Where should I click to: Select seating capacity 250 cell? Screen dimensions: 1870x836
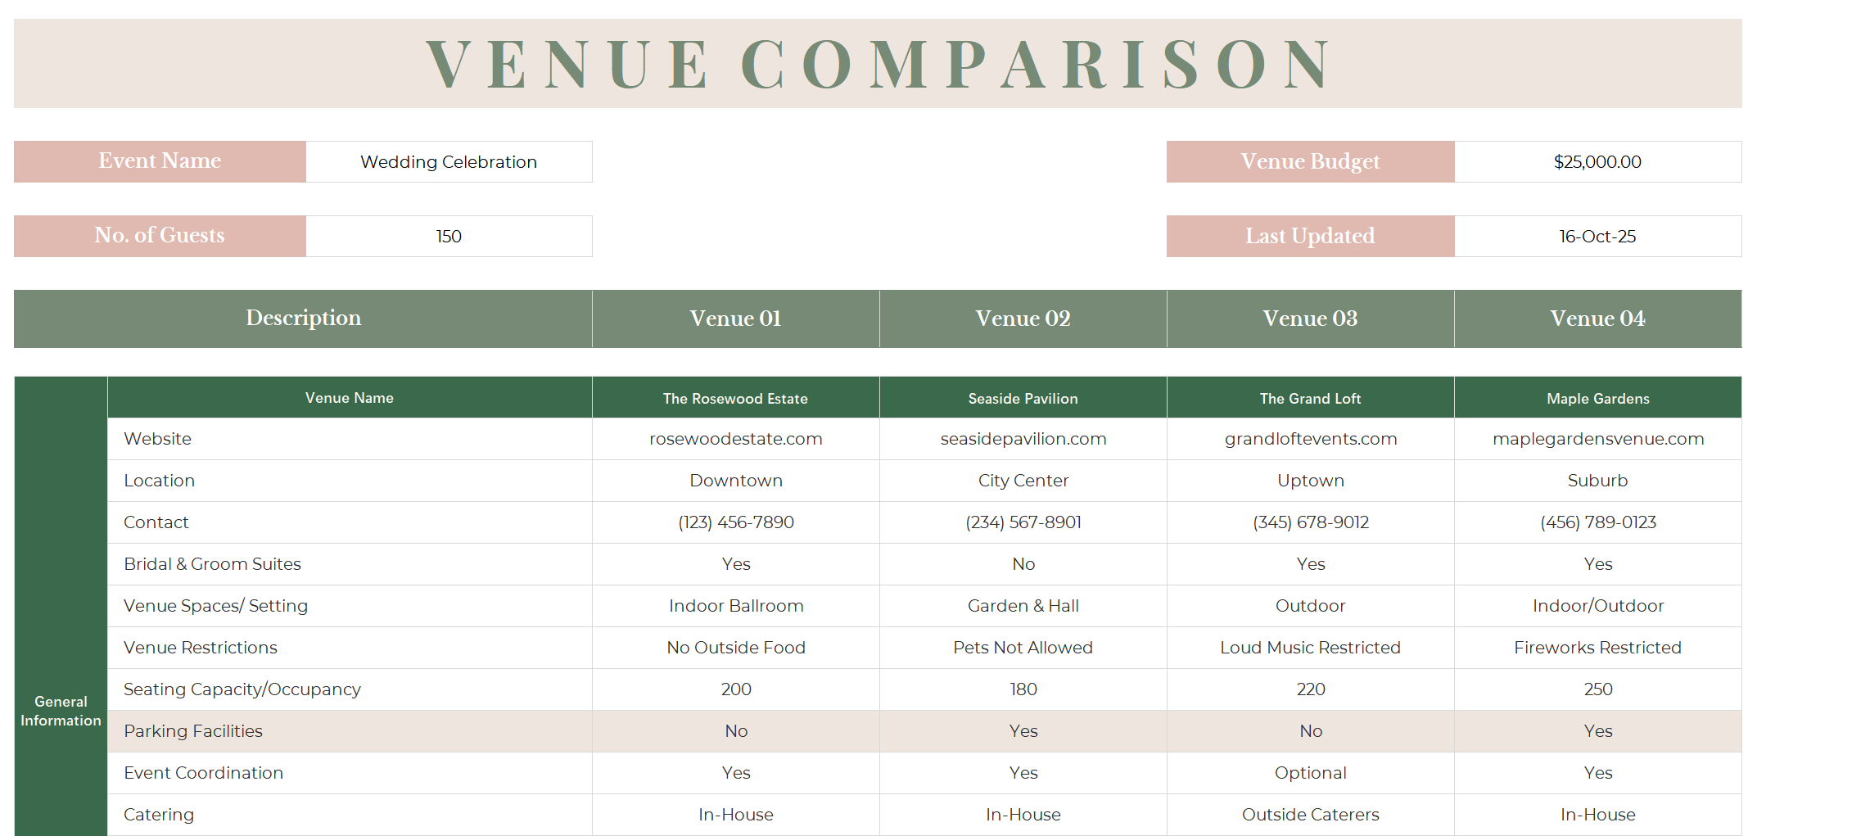click(1597, 689)
